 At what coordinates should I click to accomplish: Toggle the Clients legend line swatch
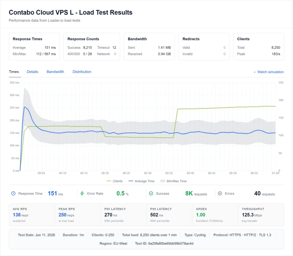pyautogui.click(x=108, y=181)
